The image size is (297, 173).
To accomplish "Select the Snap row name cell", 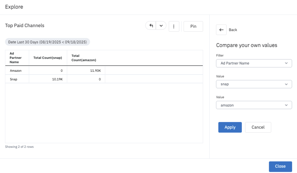I will [x=17, y=79].
